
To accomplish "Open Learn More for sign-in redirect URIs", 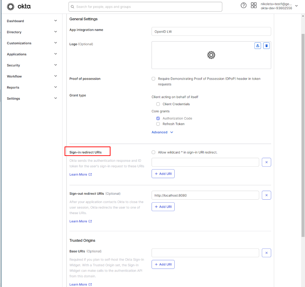I will coord(81,174).
